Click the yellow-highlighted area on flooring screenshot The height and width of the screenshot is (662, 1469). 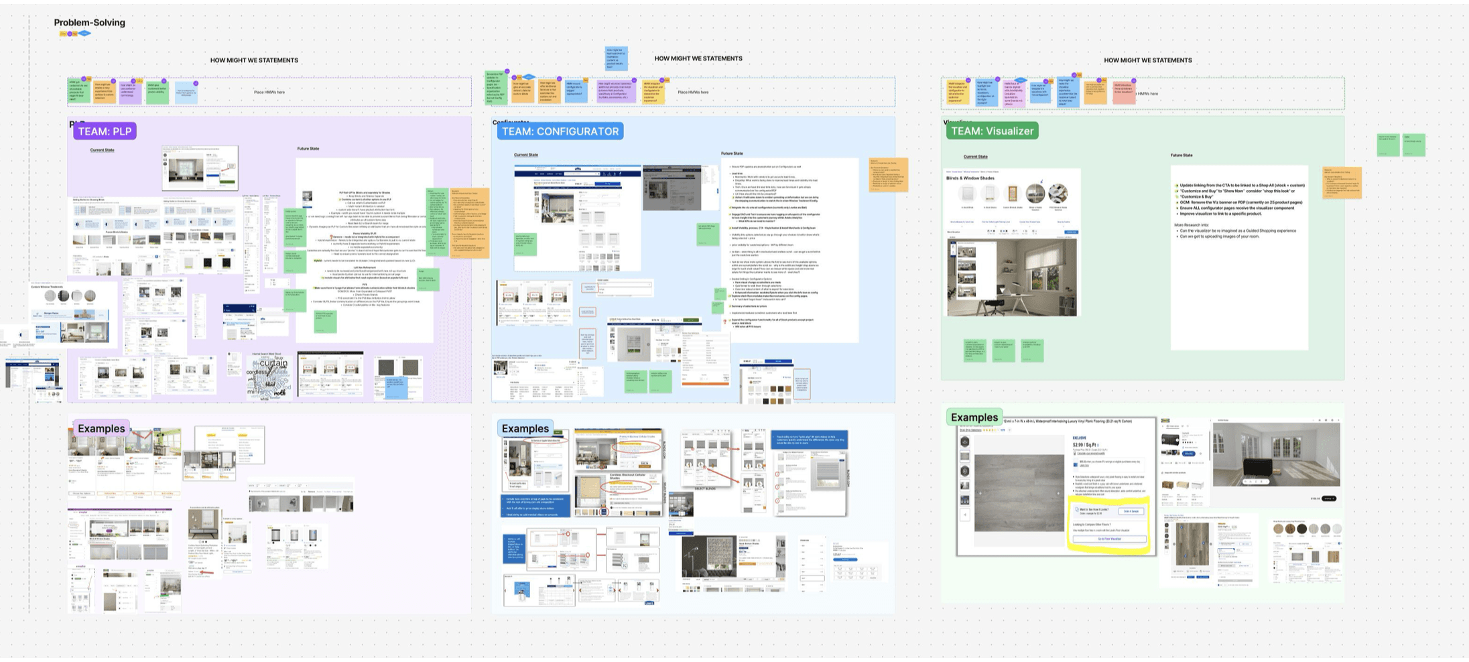point(1108,525)
